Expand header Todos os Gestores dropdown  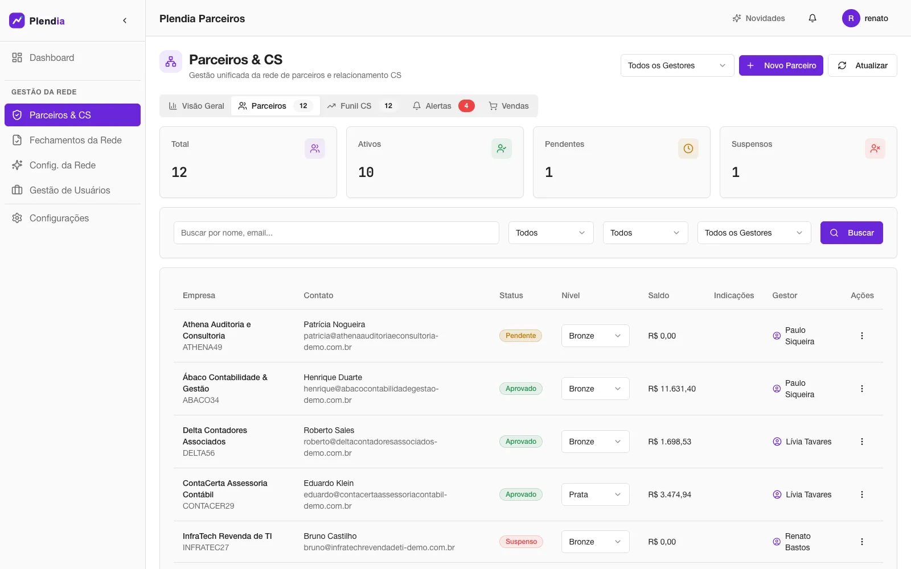[x=677, y=65]
